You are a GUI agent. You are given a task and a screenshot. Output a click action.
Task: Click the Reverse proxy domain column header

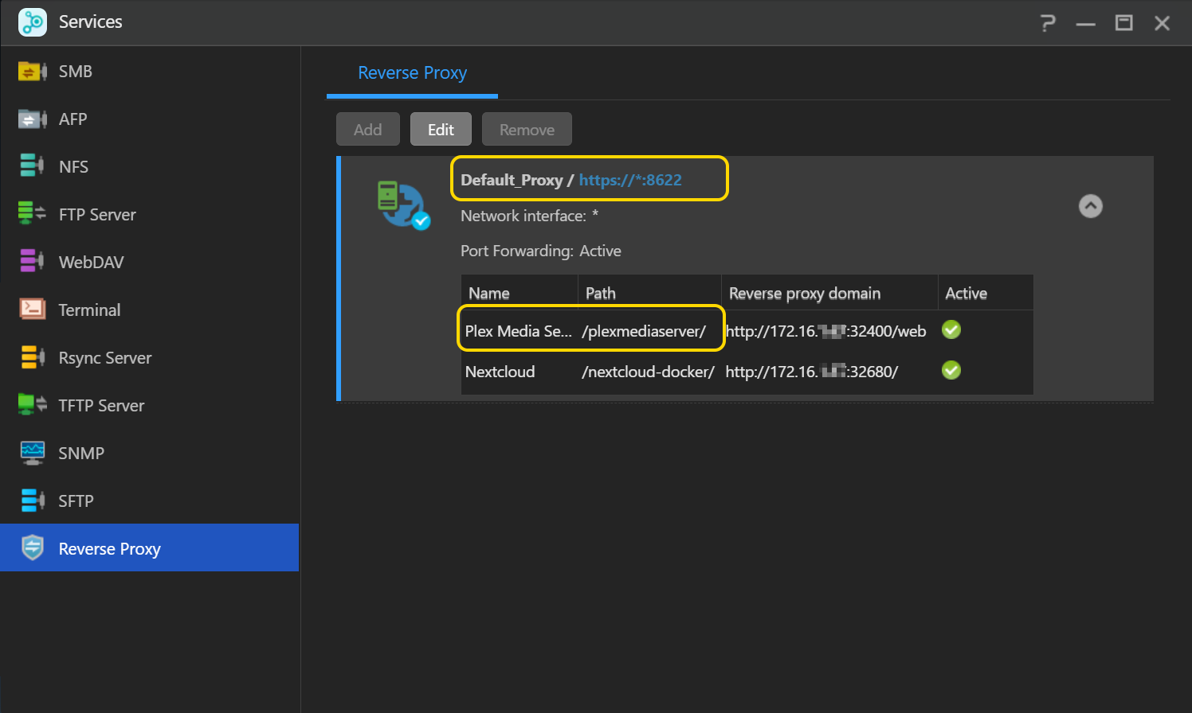(829, 293)
